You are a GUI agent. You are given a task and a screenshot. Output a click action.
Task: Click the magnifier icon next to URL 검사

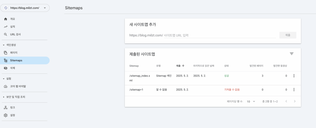[6, 34]
